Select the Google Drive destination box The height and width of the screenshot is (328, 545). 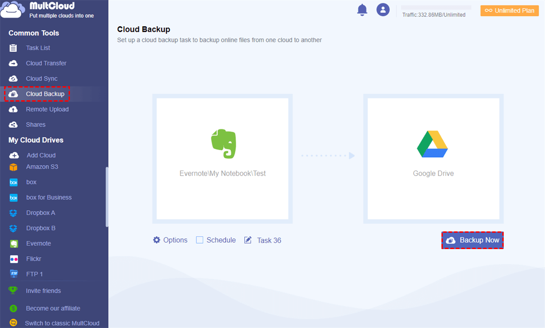pos(433,159)
